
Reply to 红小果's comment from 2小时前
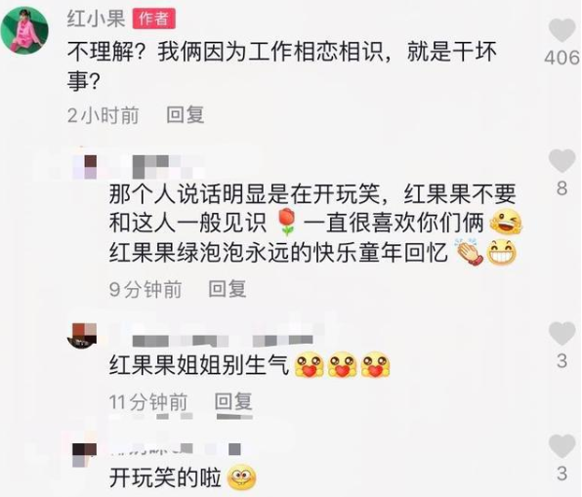186,114
